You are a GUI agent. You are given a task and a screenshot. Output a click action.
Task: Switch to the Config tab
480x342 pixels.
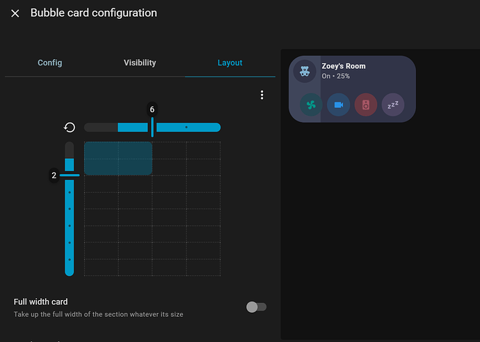coord(49,63)
